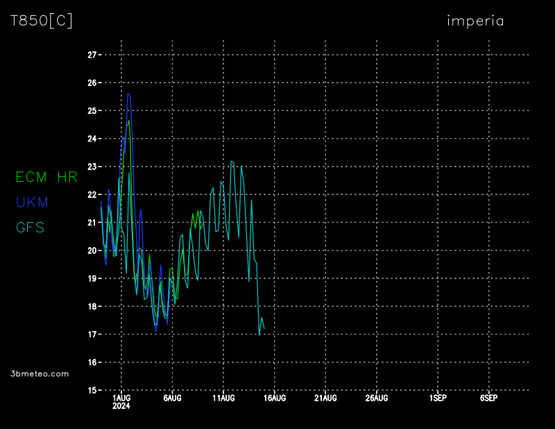
Task: Click the 21 value on temperature axis
Action: tap(91, 223)
